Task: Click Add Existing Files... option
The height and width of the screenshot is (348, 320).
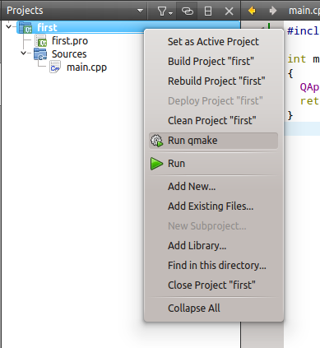Action: coord(211,206)
